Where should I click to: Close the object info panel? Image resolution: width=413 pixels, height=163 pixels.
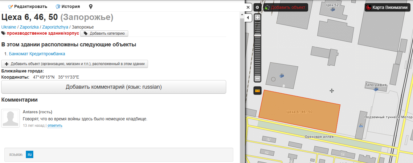[248, 7]
